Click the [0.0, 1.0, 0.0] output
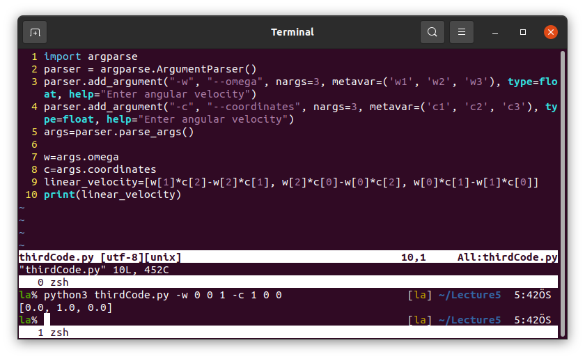The width and height of the screenshot is (585, 359). [x=65, y=307]
